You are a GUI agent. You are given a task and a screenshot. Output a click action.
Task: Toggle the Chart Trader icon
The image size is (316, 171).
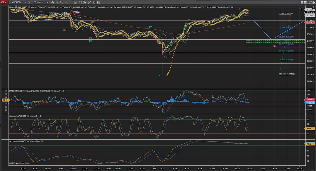pos(80,2)
